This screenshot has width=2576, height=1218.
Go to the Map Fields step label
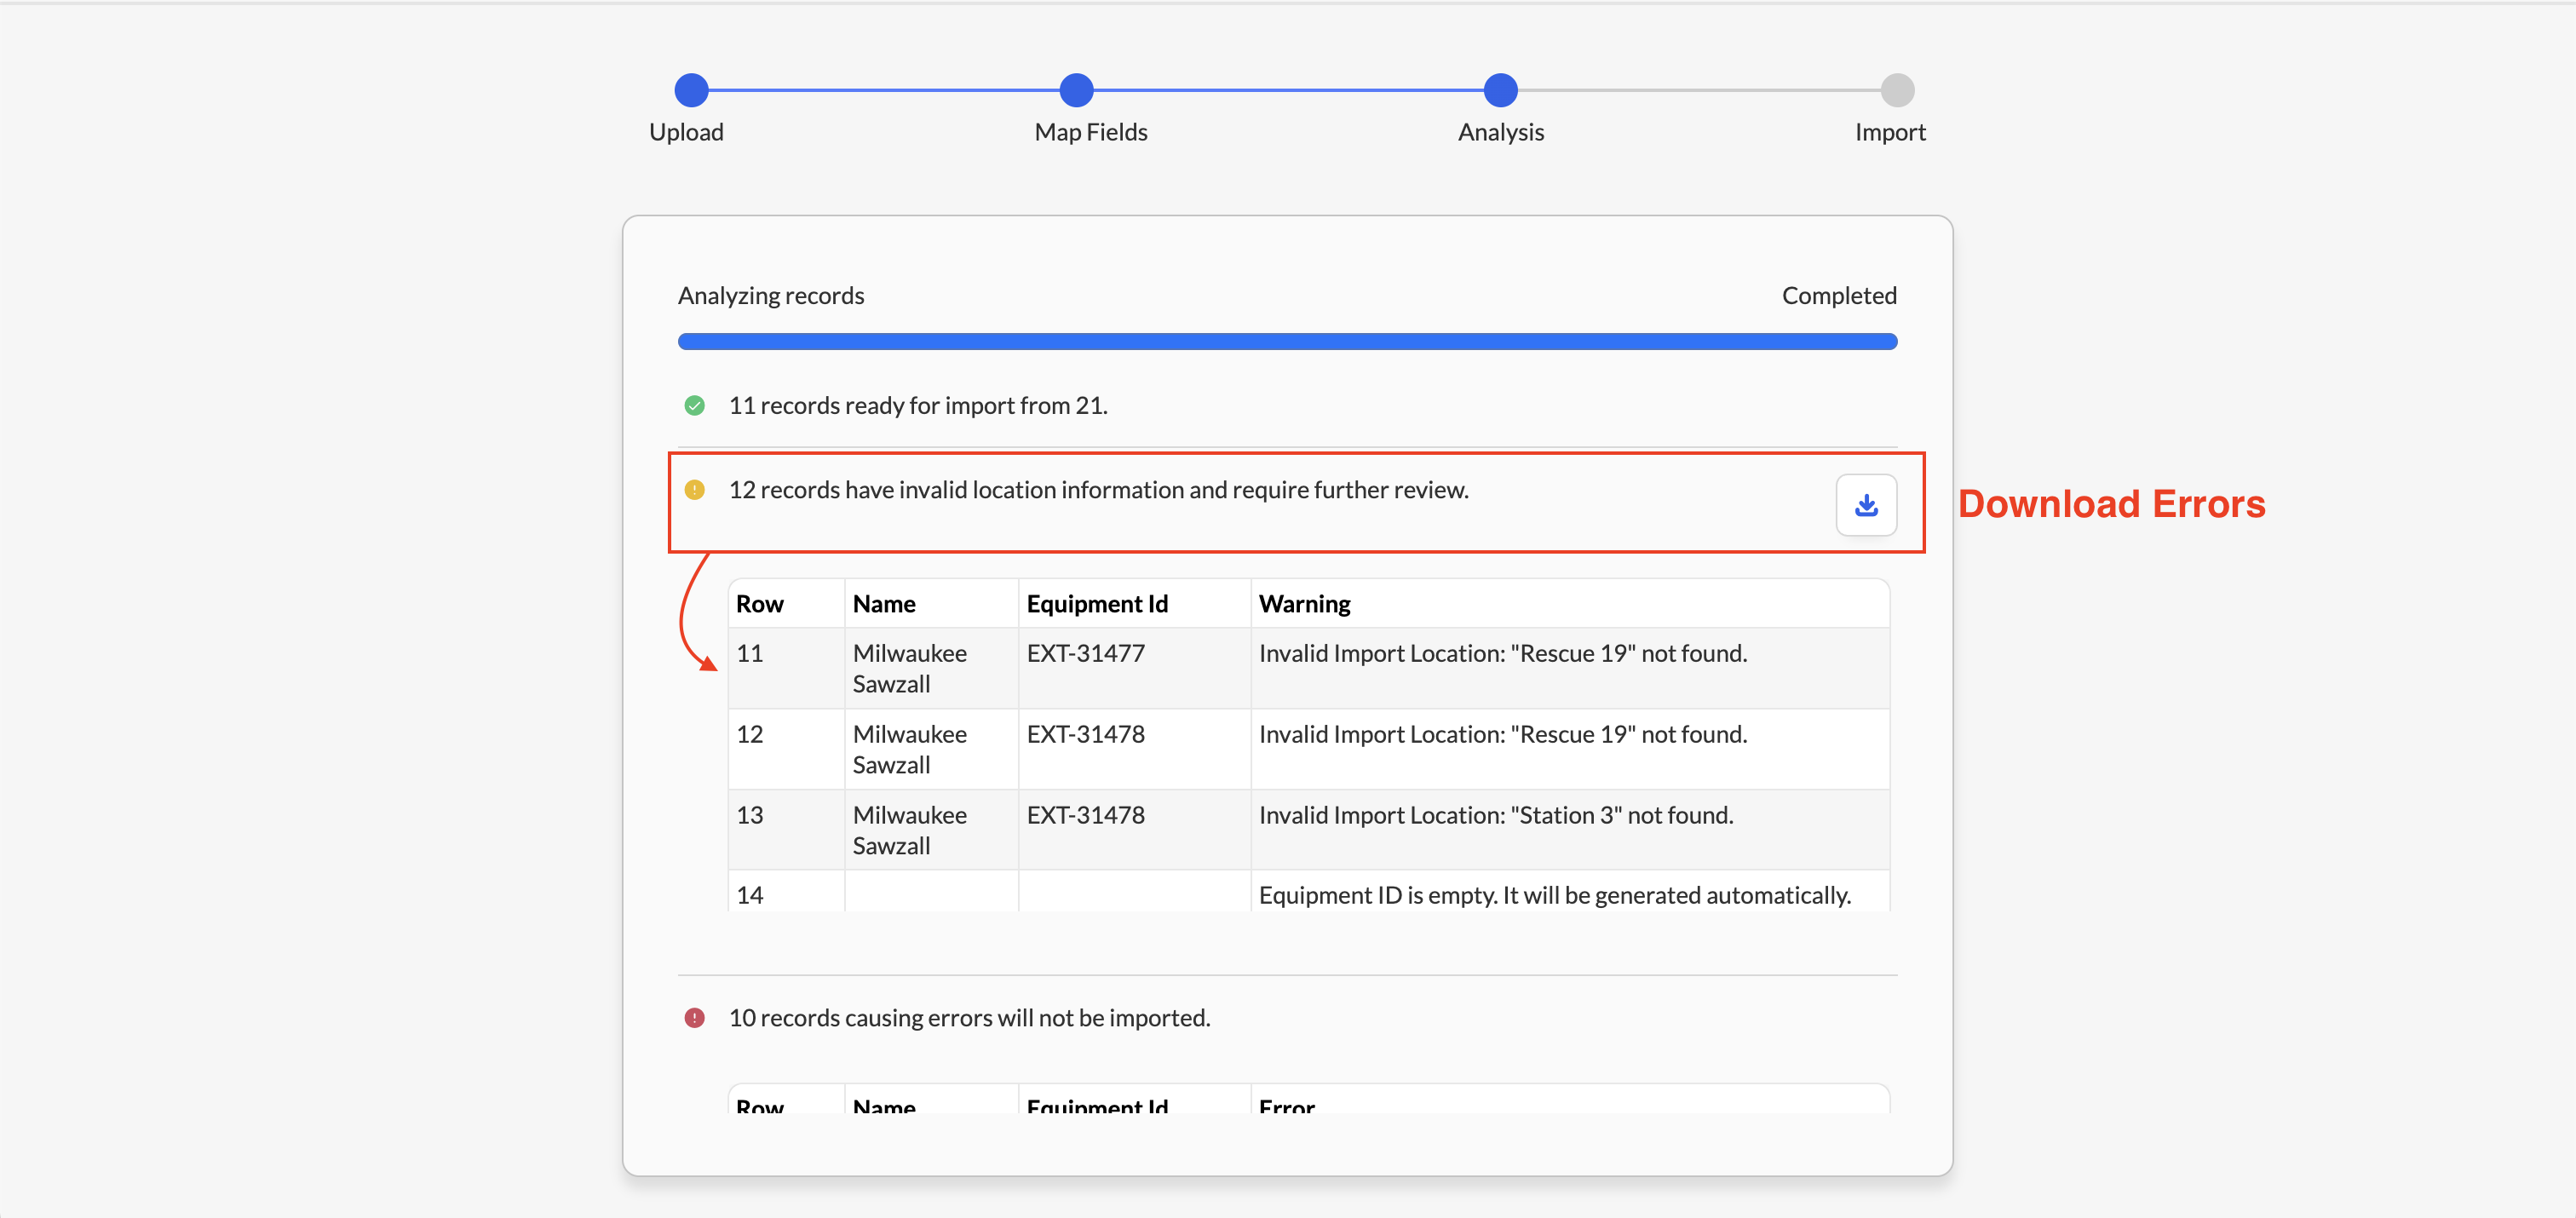coord(1091,132)
